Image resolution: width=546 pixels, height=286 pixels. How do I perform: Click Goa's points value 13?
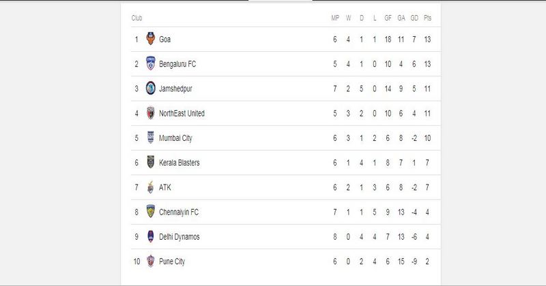[427, 39]
